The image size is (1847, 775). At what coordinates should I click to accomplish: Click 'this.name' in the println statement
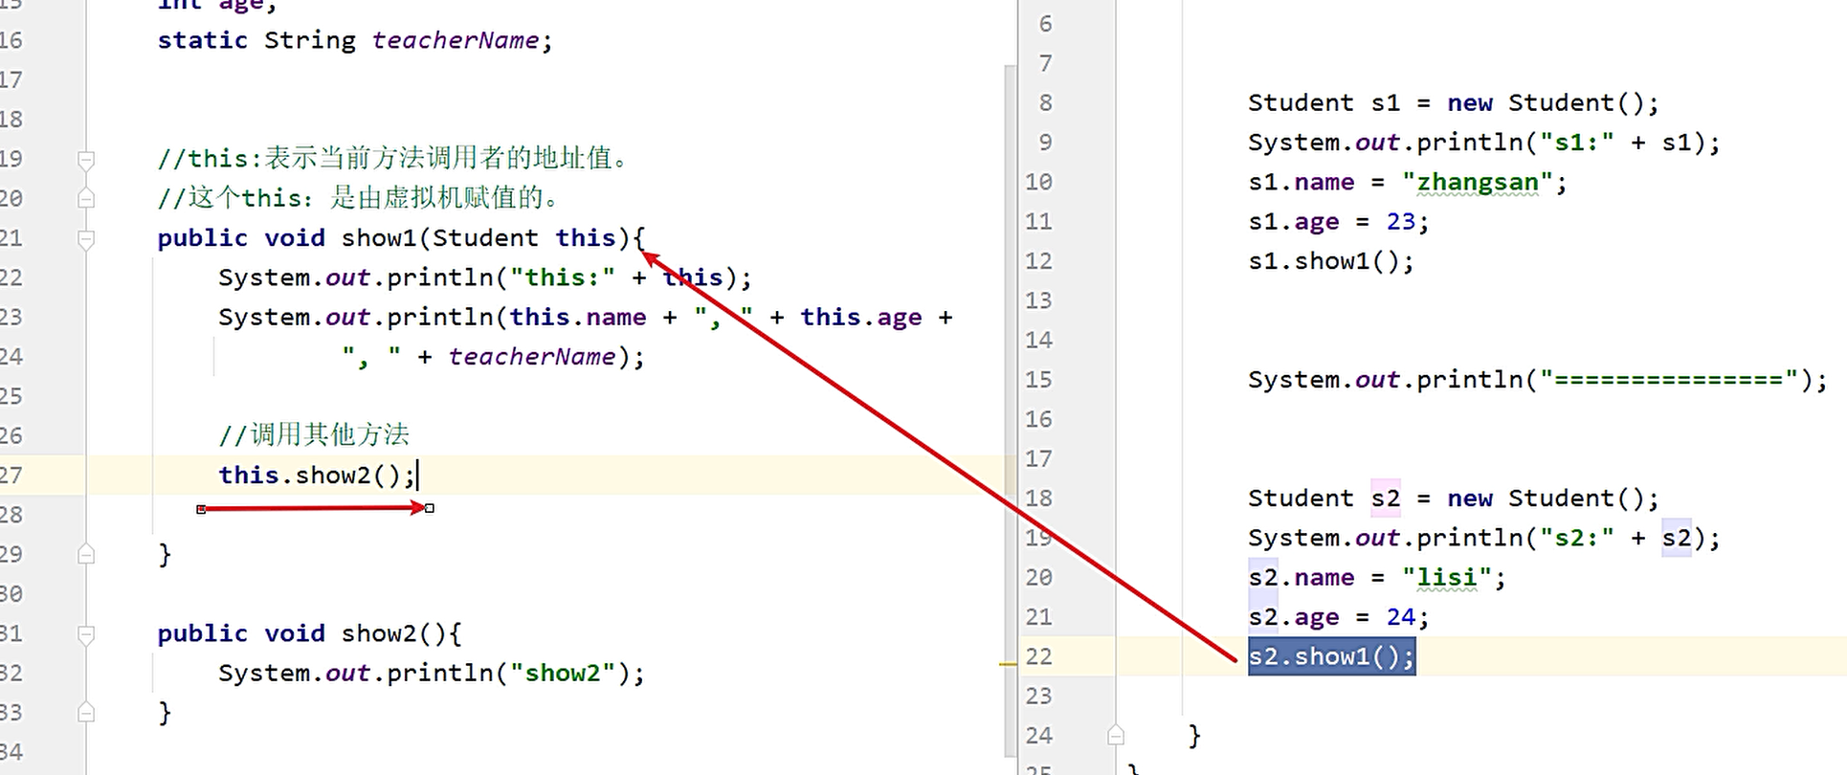pyautogui.click(x=577, y=317)
